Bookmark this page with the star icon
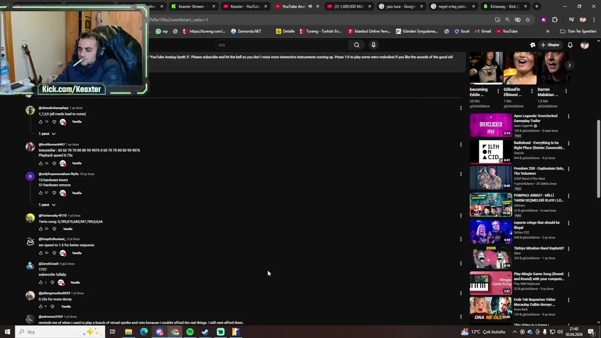601x338 pixels. coord(528,20)
